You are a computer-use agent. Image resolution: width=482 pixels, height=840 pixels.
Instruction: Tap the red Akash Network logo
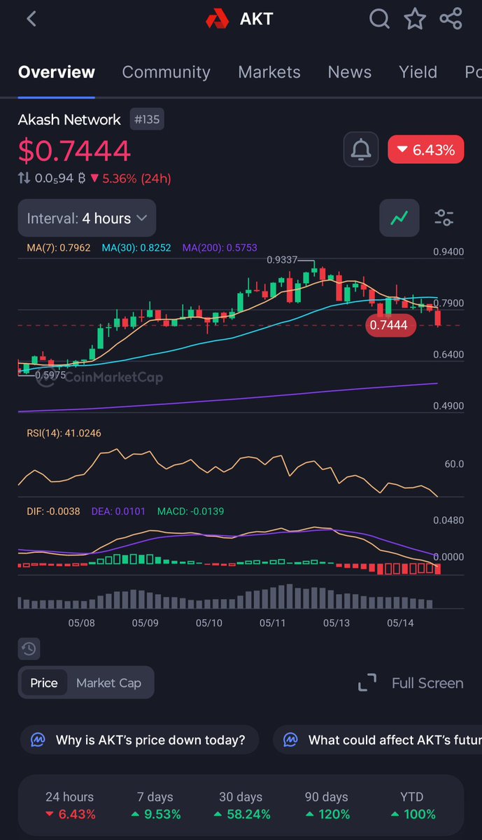[217, 19]
